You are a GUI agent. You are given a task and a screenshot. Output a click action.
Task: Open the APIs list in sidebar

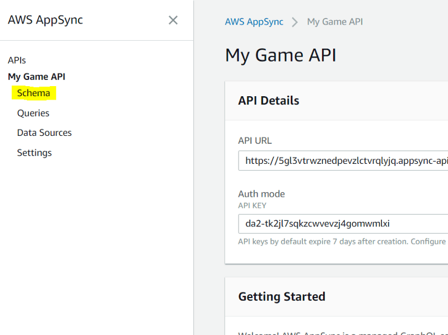click(x=17, y=60)
